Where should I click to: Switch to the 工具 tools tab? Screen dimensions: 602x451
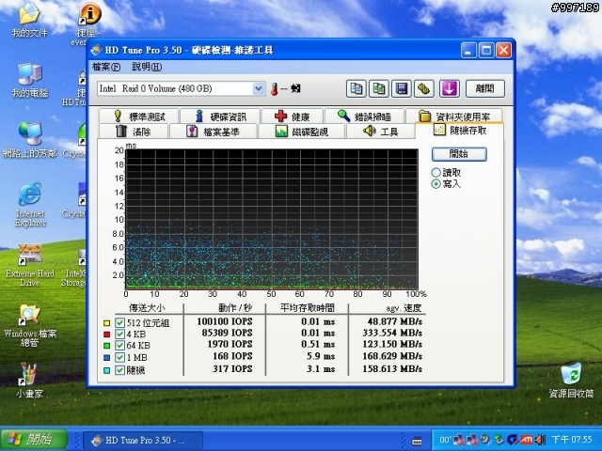[x=380, y=132]
